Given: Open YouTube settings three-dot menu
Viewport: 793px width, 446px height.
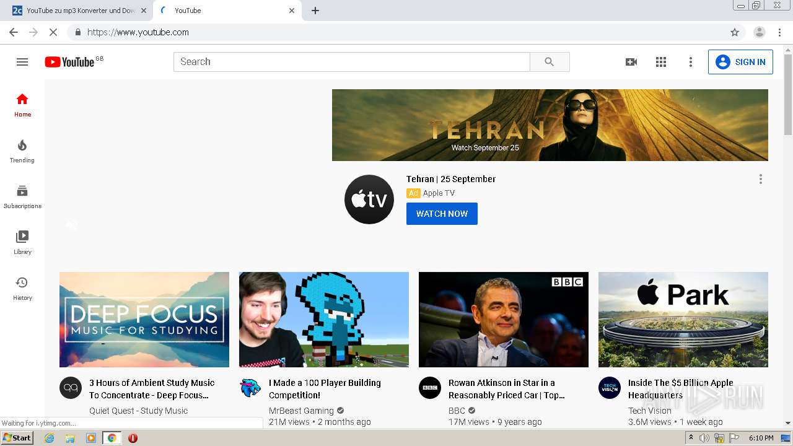Looking at the screenshot, I should click(x=691, y=62).
